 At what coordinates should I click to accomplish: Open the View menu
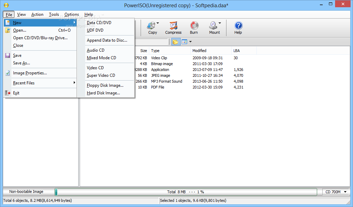21,14
